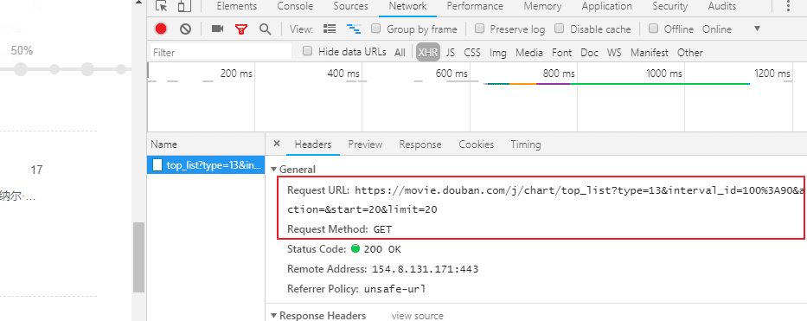This screenshot has height=321, width=807.
Task: Show the Cookies detail tab
Action: pos(477,144)
